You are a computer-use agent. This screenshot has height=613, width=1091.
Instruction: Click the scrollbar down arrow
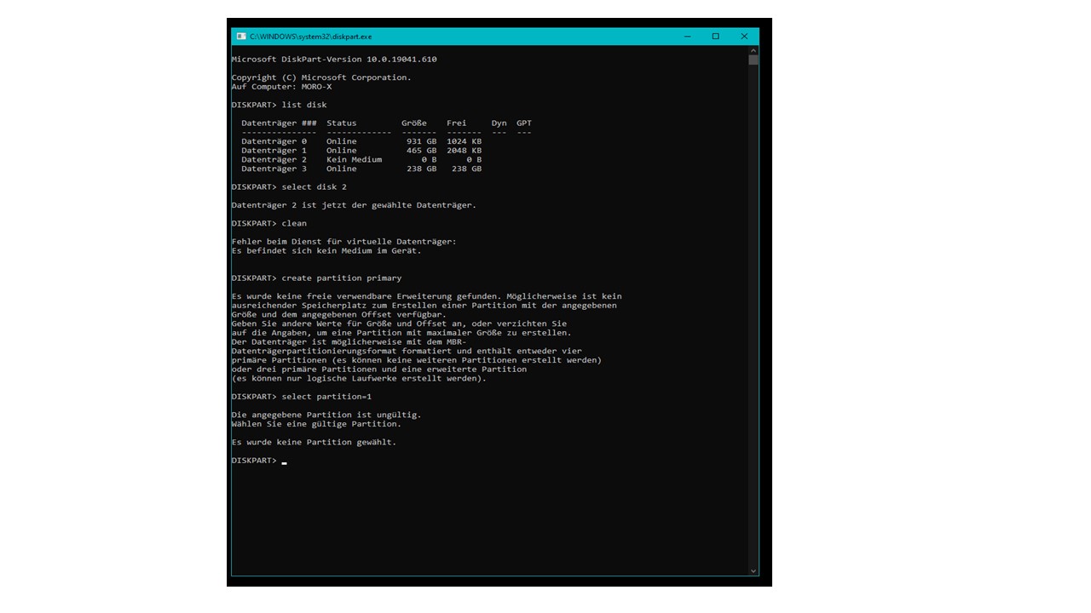(753, 570)
